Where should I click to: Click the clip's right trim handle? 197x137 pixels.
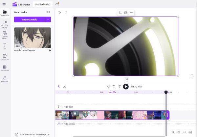click(x=168, y=115)
